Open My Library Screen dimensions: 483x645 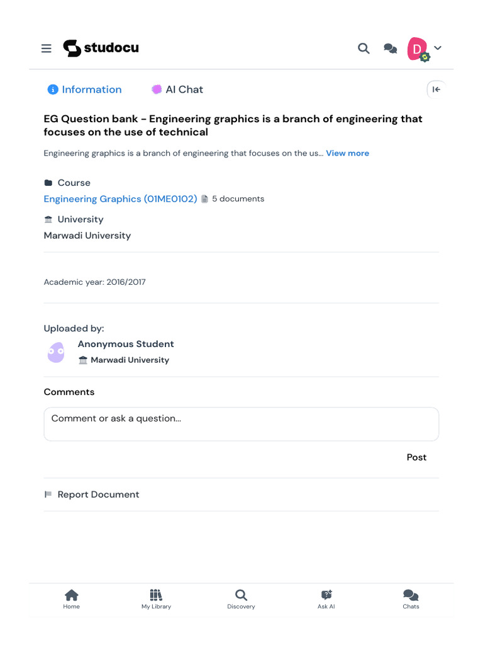point(156,599)
